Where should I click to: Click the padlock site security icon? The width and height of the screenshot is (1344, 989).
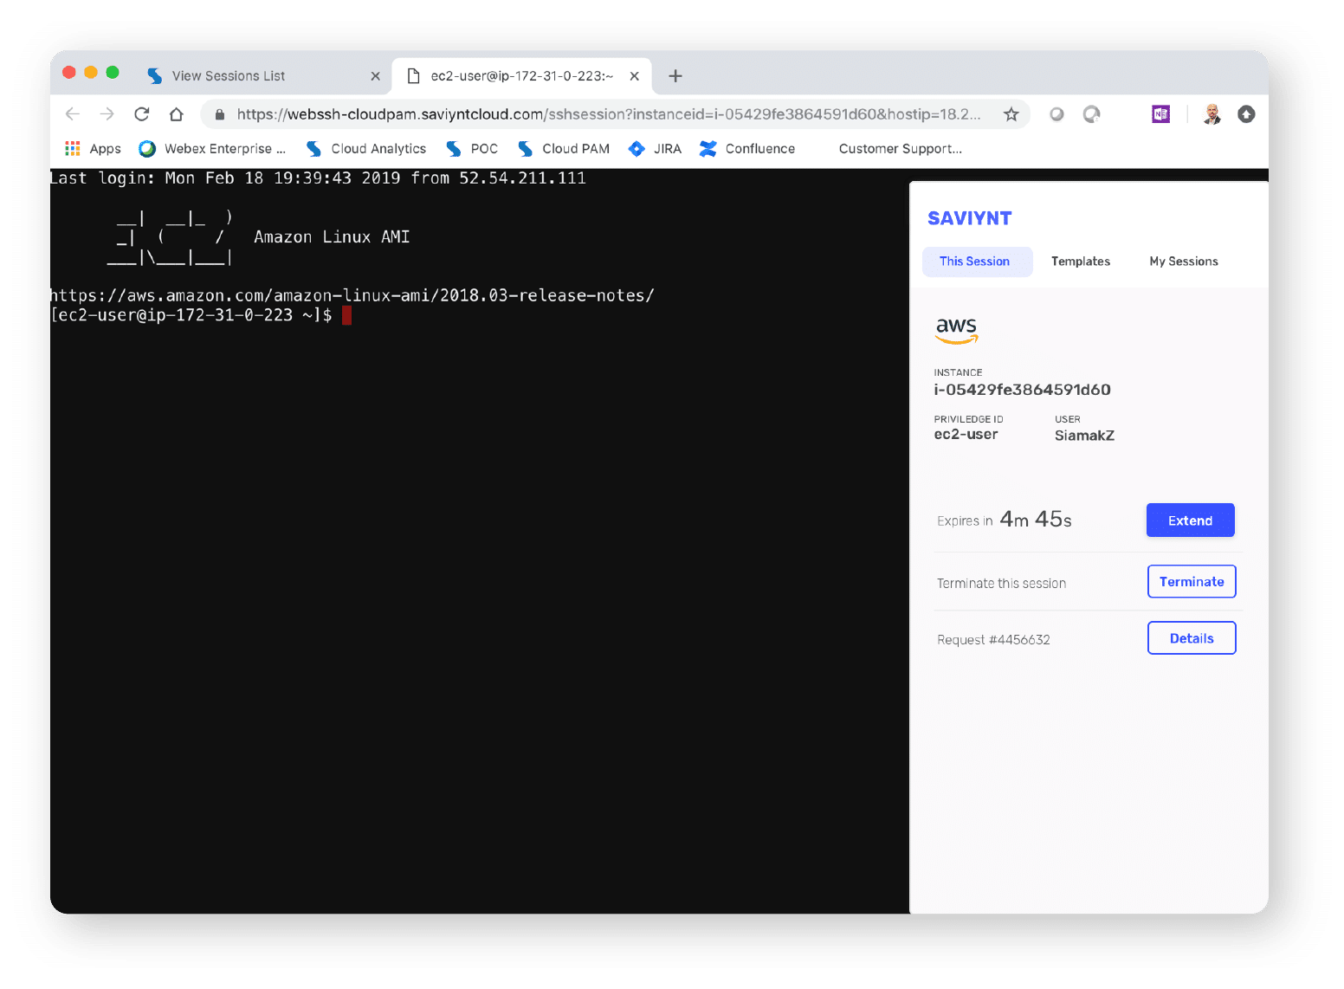click(x=220, y=114)
